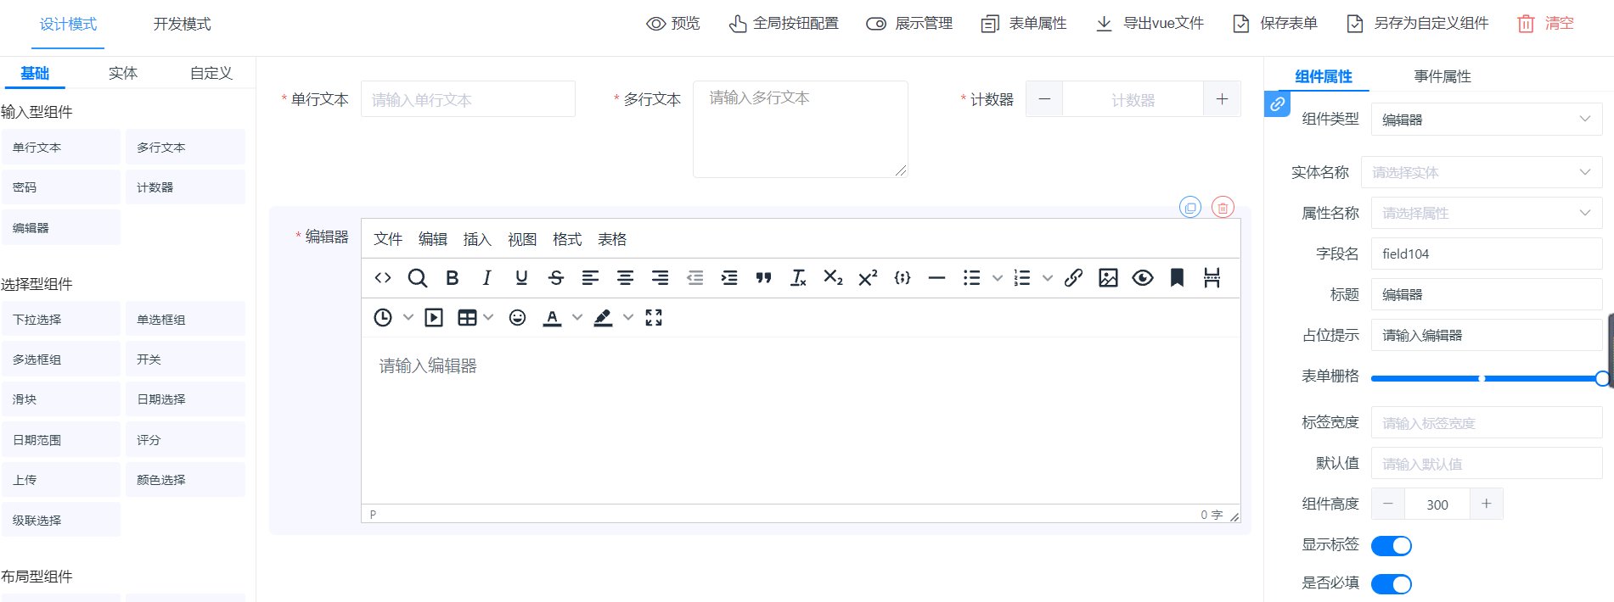This screenshot has height=602, width=1614.
Task: Increase 组件高度 with plus button
Action: point(1487,504)
